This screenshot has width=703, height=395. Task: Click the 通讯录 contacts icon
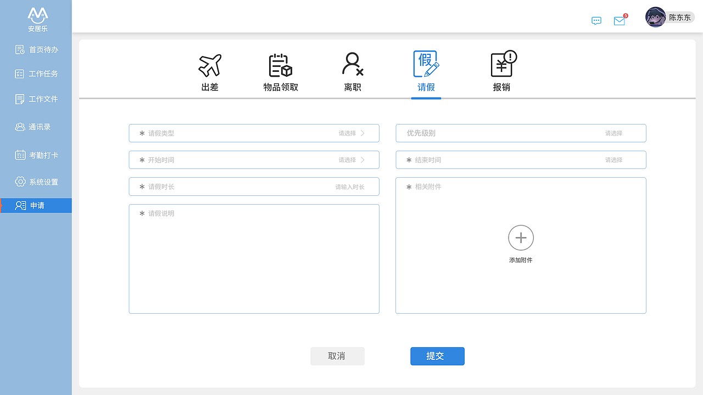[x=20, y=127]
